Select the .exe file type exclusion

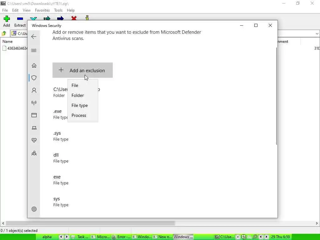point(60,114)
